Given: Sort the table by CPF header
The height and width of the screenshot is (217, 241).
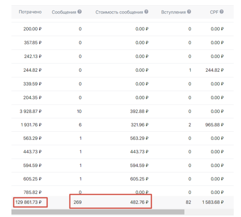Looking at the screenshot, I should click(214, 12).
